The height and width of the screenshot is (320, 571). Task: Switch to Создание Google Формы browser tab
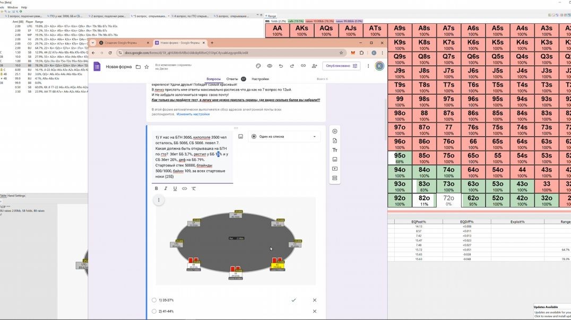pyautogui.click(x=124, y=42)
